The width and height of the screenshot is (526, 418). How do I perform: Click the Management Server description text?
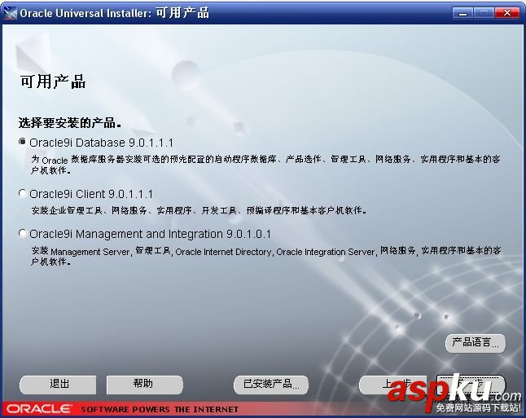coord(265,256)
